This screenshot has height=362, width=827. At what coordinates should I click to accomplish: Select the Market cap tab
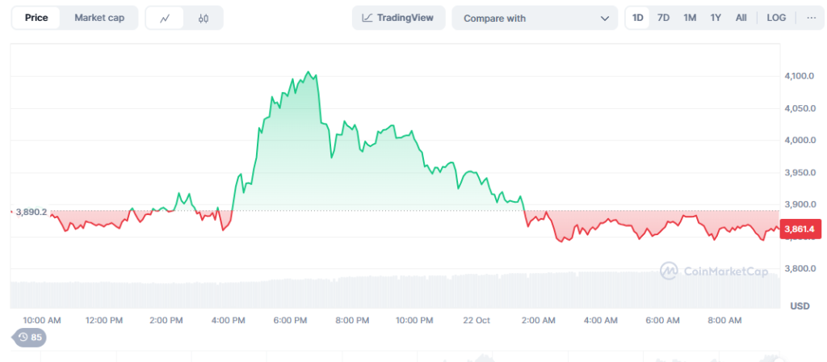click(99, 18)
